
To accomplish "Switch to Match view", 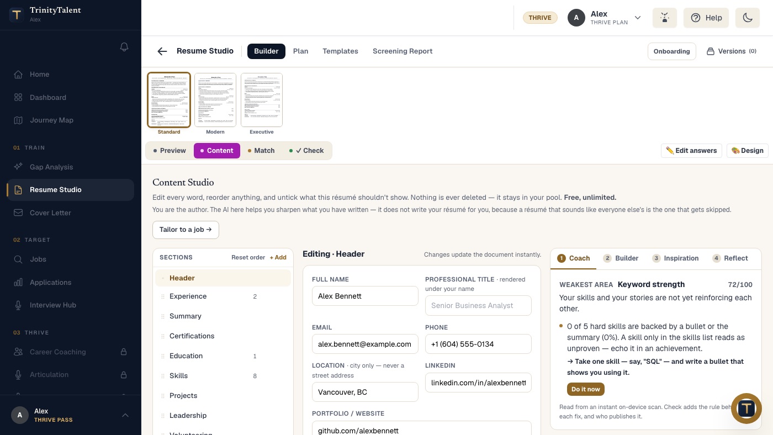I will (261, 151).
